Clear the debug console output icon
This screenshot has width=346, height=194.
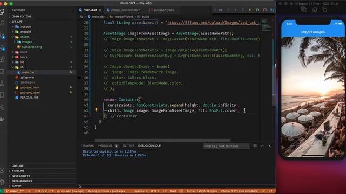click(x=255, y=146)
